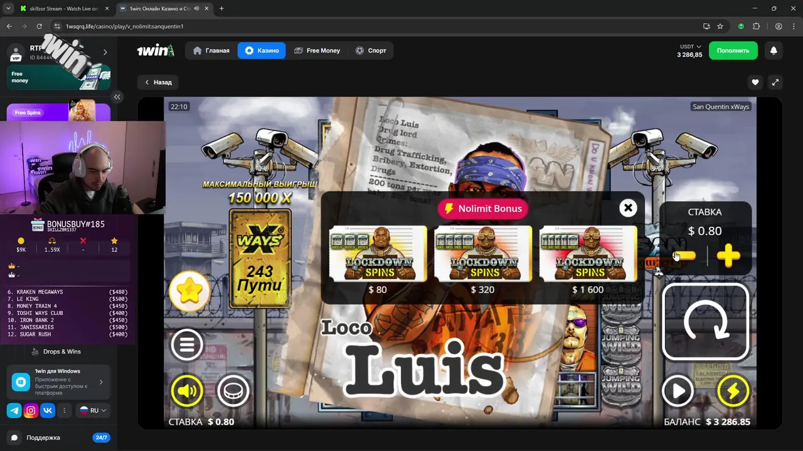
Task: Open the Free Spins promo banner
Action: tap(58, 111)
